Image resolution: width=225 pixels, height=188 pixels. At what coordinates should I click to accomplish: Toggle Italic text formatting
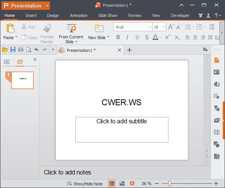coord(127,37)
